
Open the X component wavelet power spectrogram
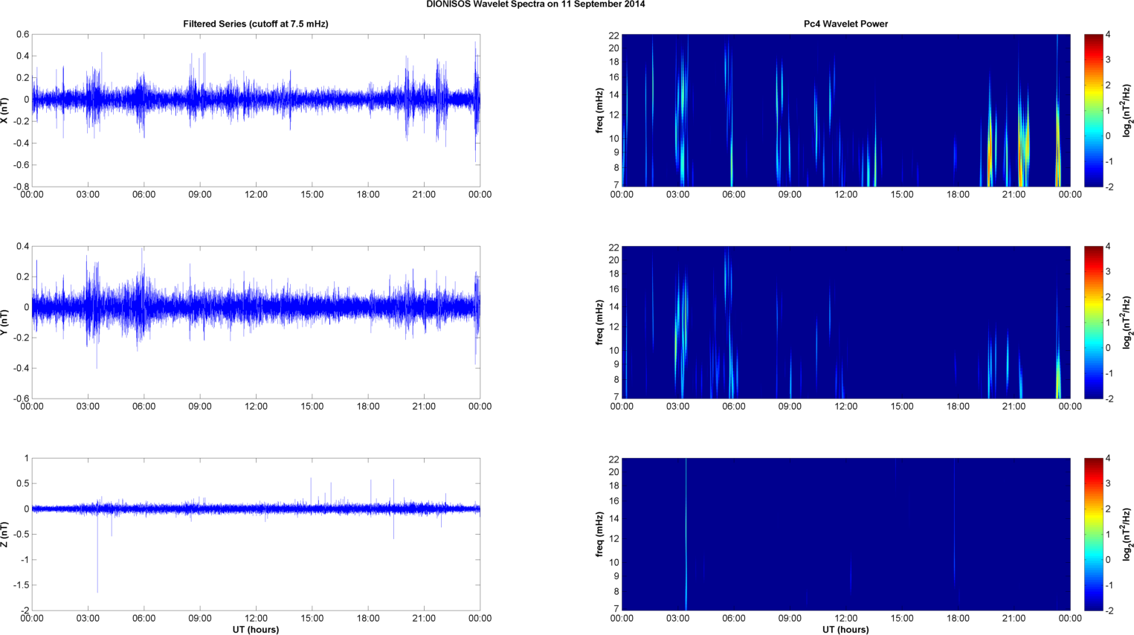[845, 110]
